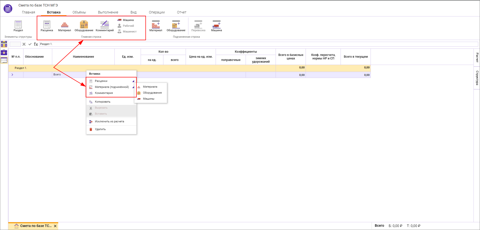Open the Структура side panel tab

point(477,78)
